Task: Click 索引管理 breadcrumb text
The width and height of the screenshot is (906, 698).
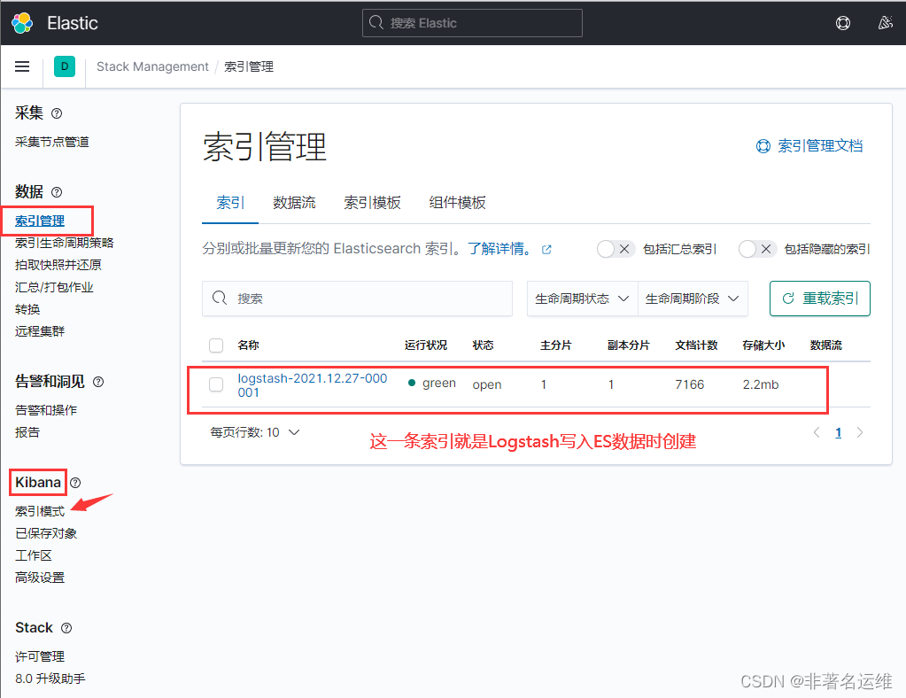Action: (x=249, y=66)
